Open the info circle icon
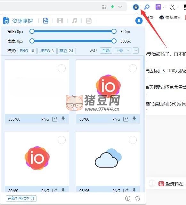 point(128,198)
